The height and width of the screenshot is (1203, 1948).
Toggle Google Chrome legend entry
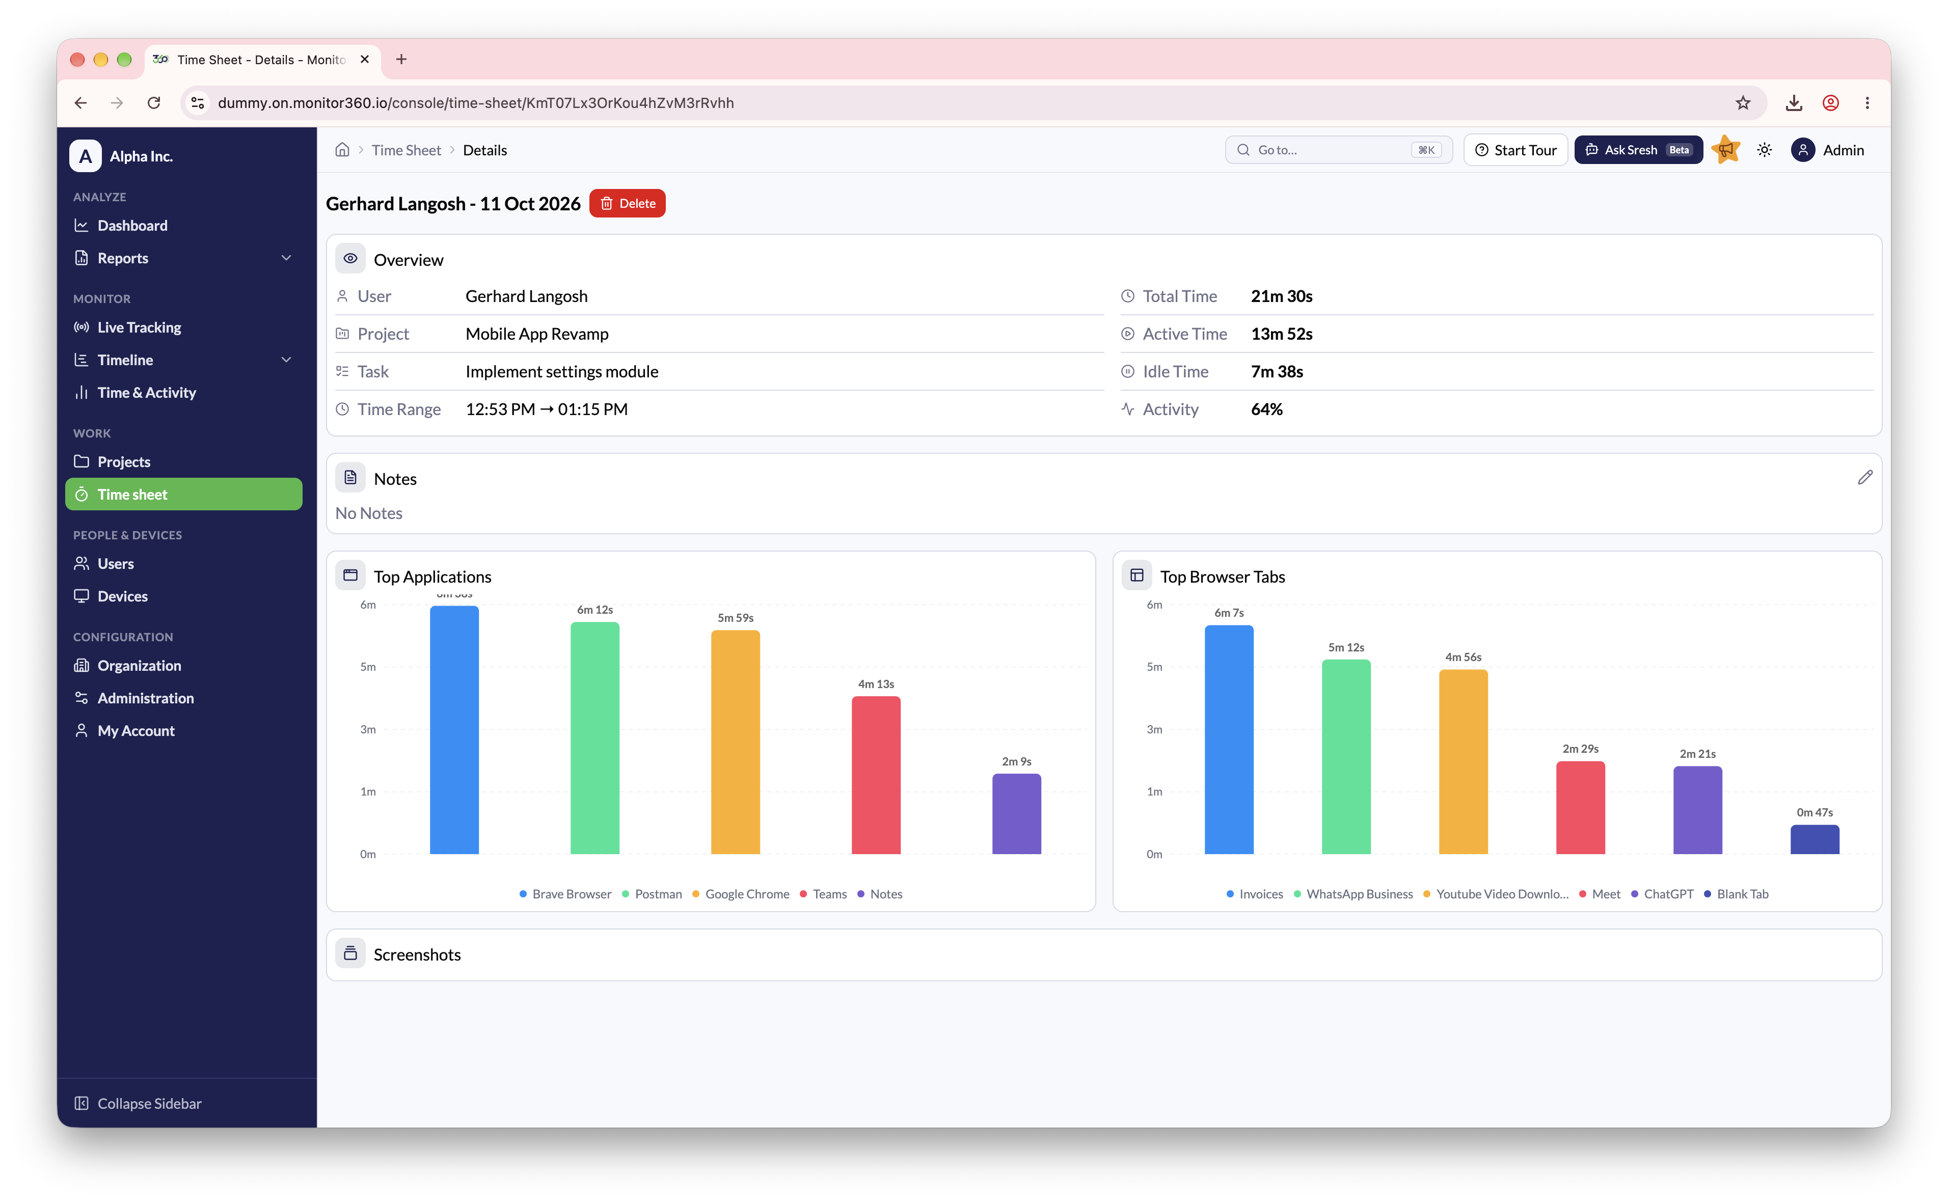[x=741, y=893]
